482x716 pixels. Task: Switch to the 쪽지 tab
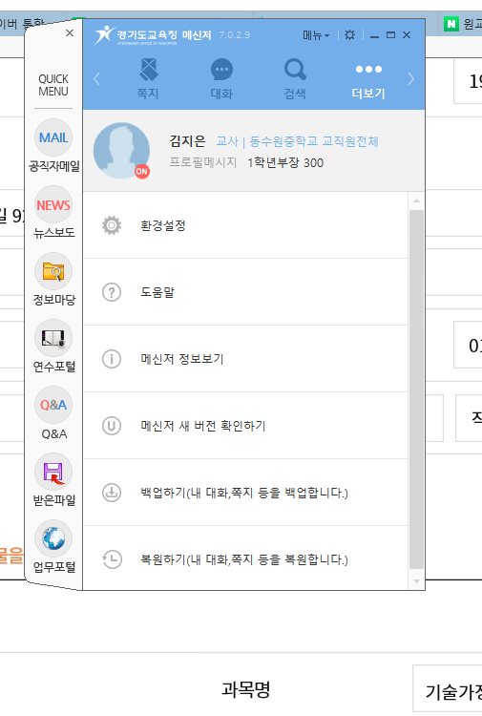click(x=148, y=79)
